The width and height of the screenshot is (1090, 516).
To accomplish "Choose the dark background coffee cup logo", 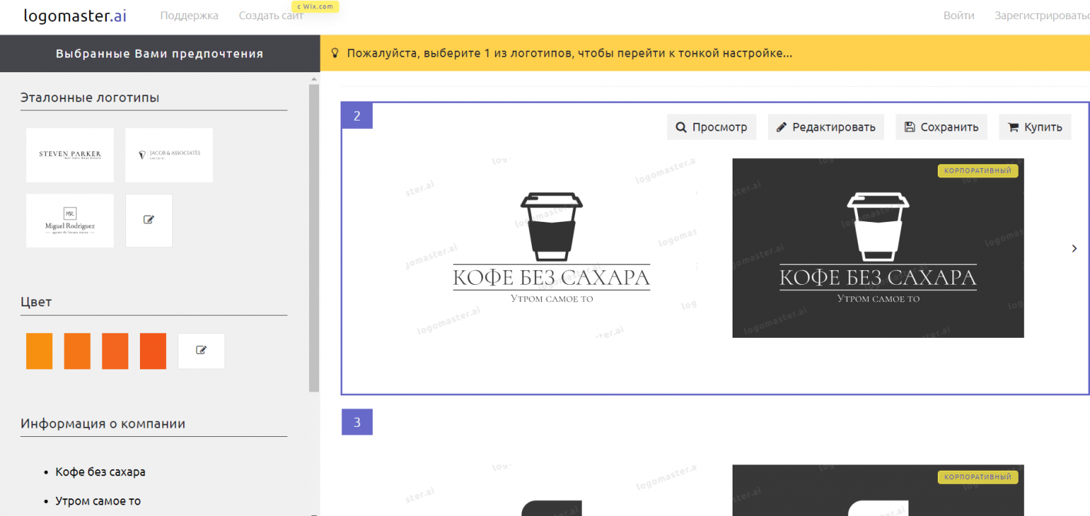I will click(x=878, y=248).
